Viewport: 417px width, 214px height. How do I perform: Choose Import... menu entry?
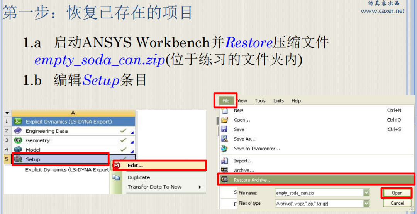[243, 161]
